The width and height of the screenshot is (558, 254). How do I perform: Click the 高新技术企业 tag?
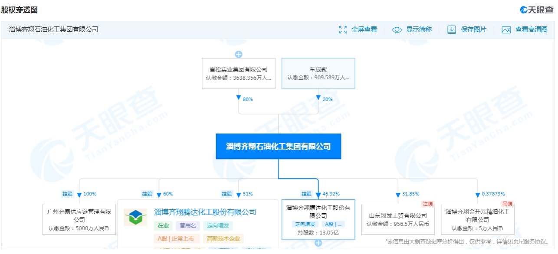click(x=223, y=238)
